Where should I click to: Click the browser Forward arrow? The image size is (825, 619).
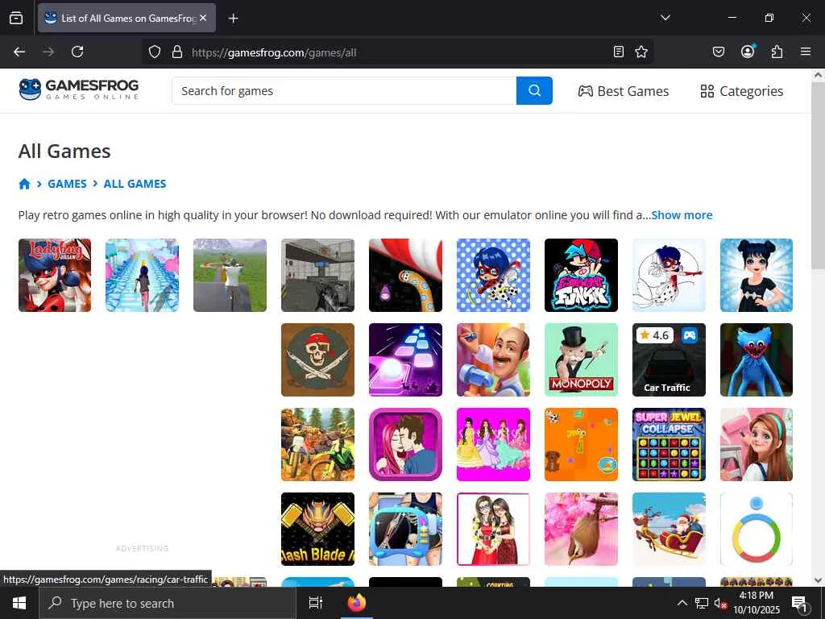(x=48, y=52)
